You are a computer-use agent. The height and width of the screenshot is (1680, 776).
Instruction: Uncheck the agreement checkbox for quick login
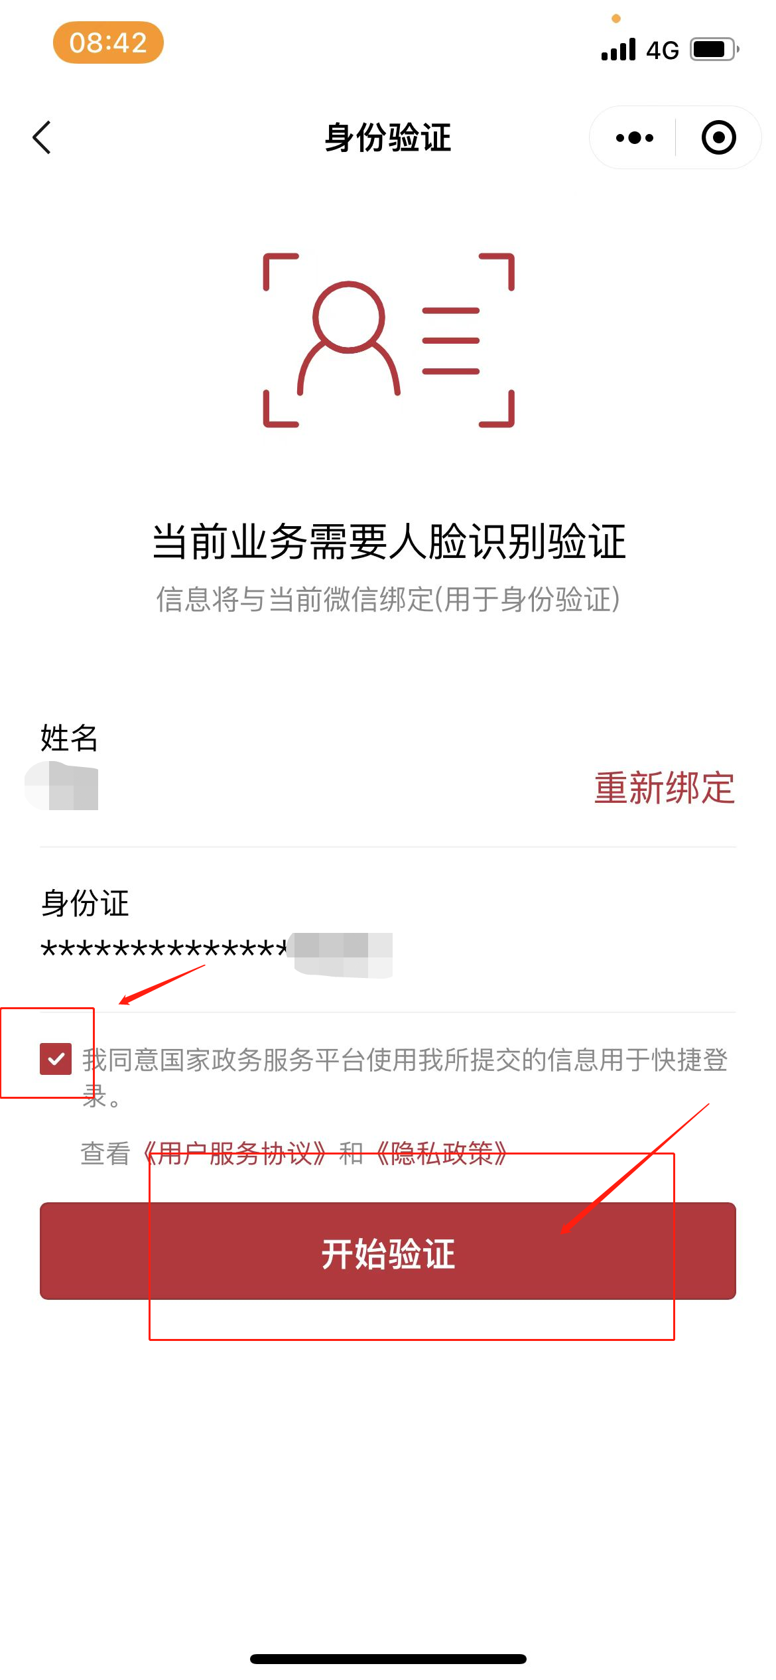[56, 1058]
